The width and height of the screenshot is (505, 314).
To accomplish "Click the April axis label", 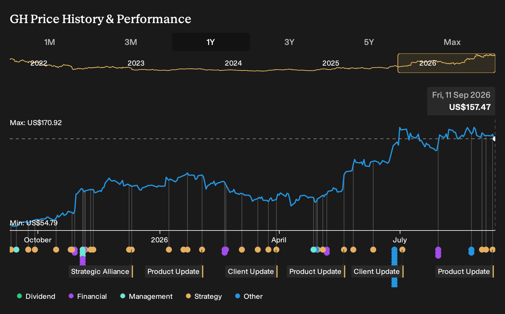I will pos(279,240).
